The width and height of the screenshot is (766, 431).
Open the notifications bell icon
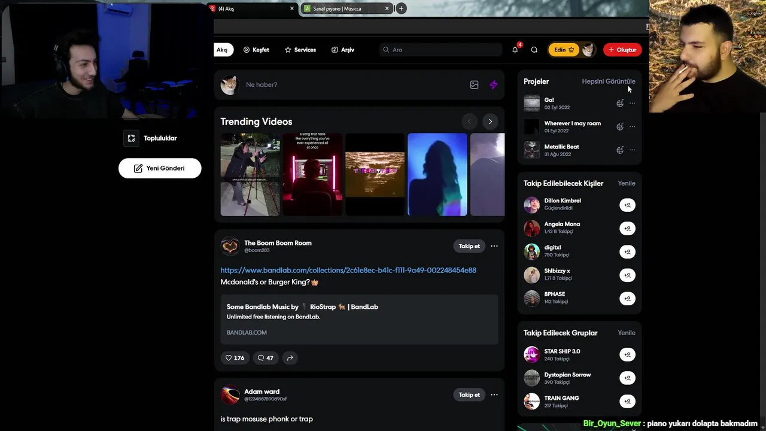[x=515, y=50]
